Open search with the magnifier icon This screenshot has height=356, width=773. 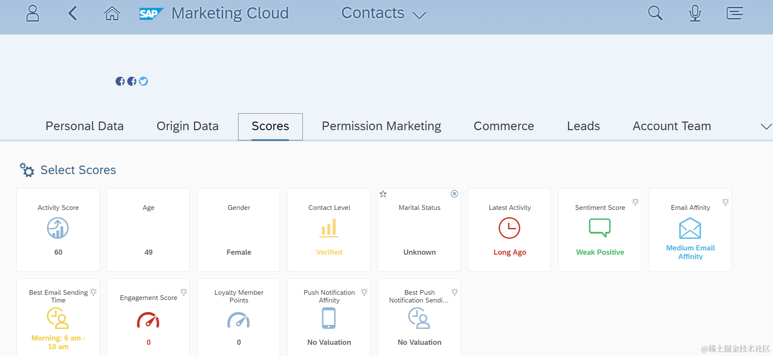pos(655,13)
